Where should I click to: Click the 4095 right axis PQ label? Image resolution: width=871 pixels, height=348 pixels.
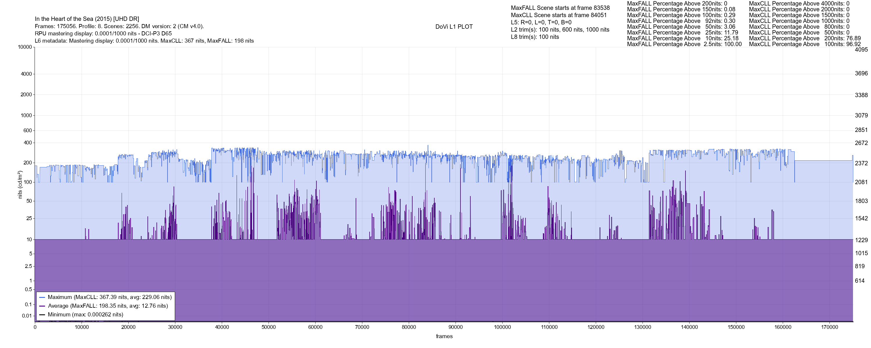pos(861,50)
